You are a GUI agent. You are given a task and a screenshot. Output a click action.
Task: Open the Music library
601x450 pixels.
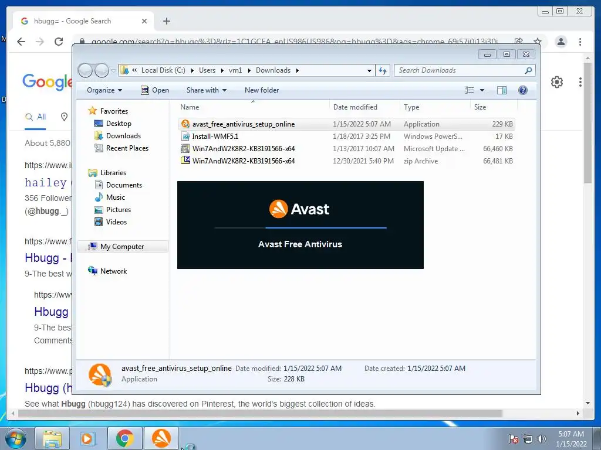pos(116,197)
